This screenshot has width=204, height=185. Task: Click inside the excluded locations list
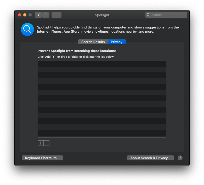point(102,99)
